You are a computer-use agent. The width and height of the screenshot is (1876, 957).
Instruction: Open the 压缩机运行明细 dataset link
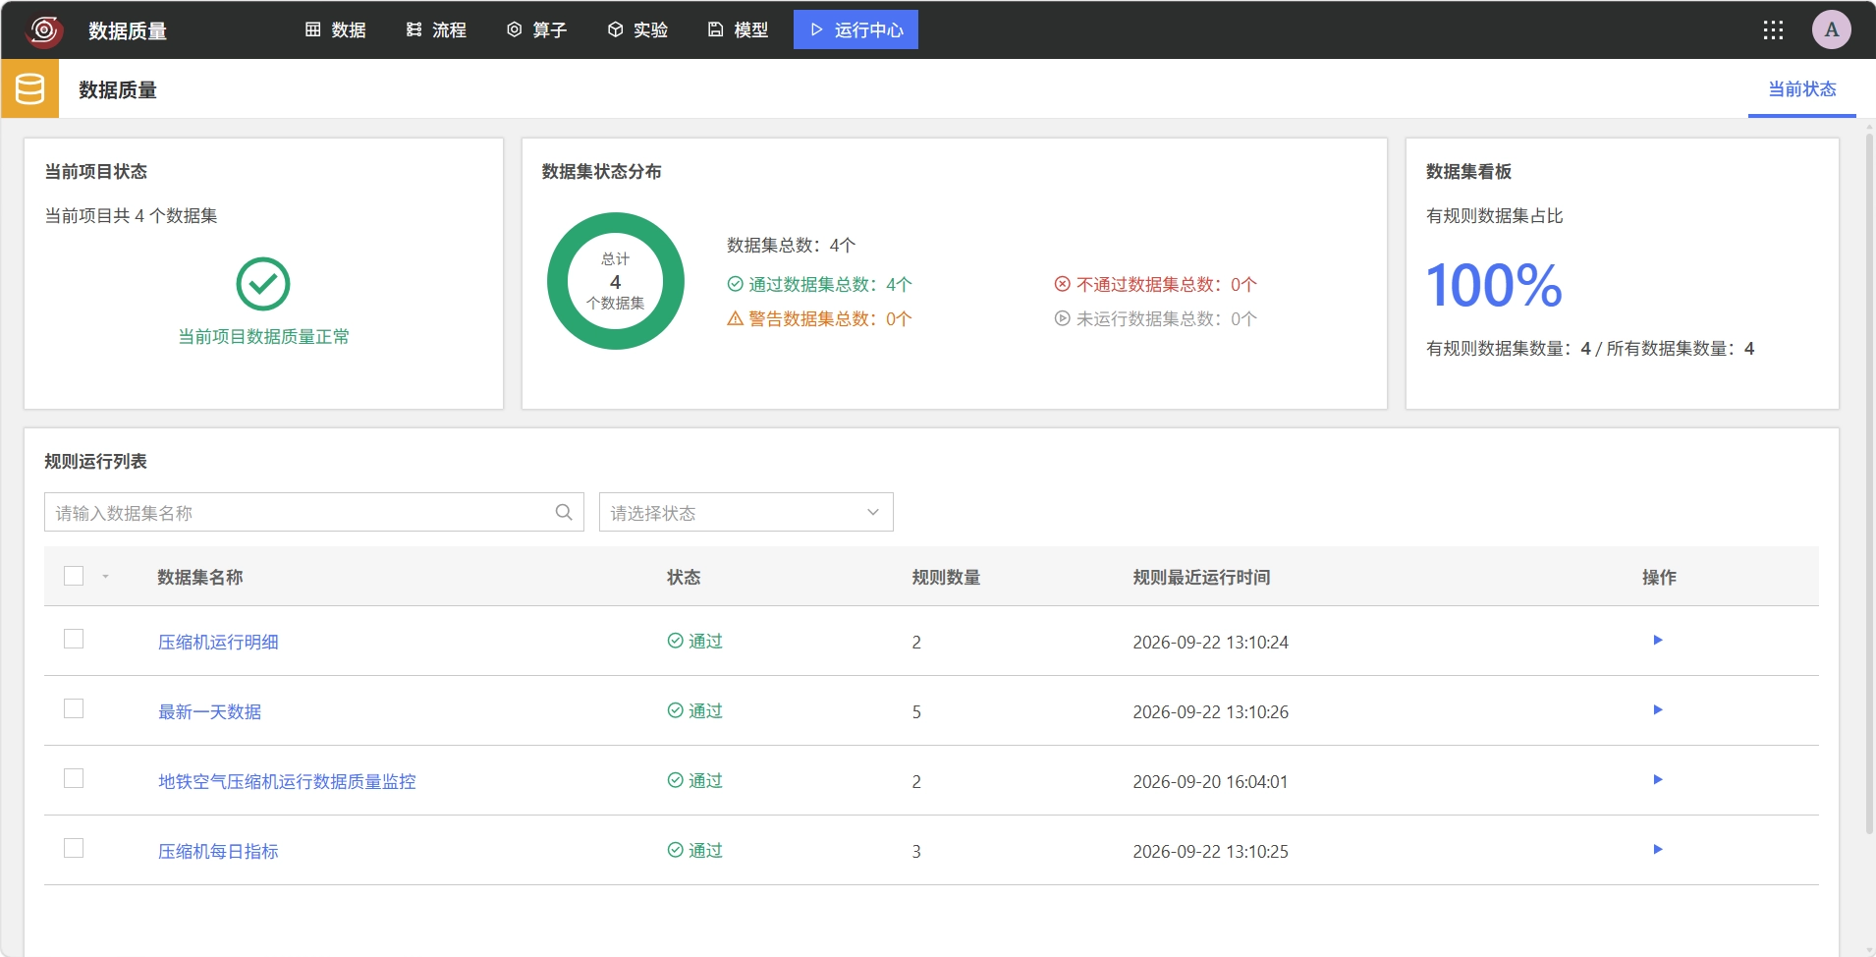click(x=218, y=642)
